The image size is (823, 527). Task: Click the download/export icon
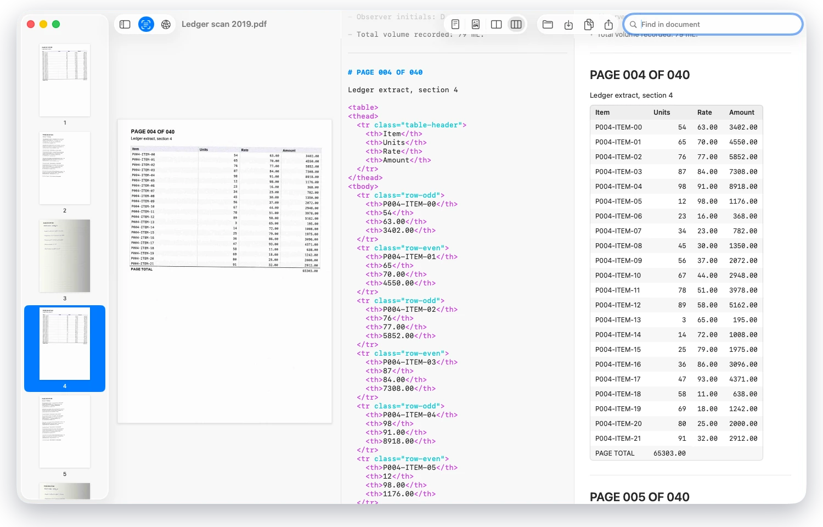coord(568,24)
